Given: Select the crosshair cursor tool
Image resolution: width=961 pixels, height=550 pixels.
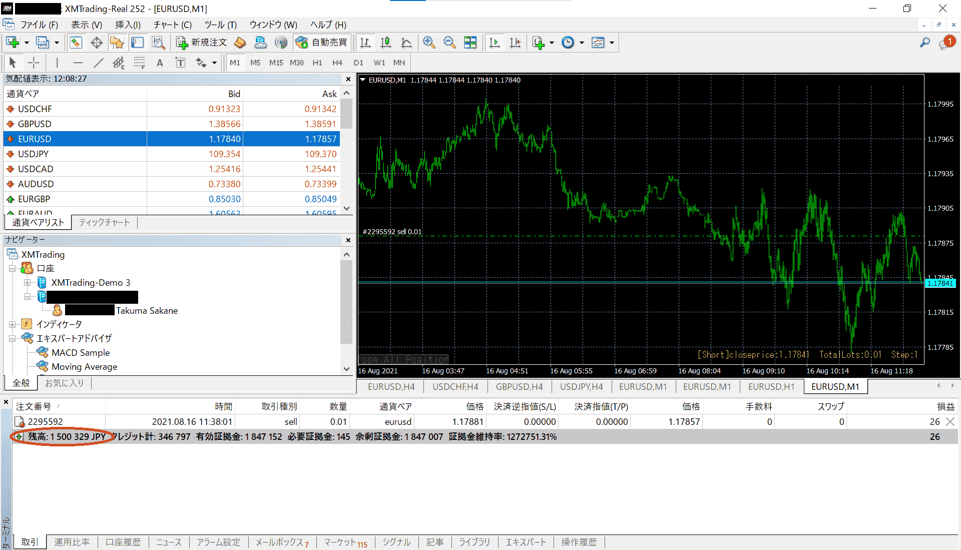Looking at the screenshot, I should pos(34,63).
